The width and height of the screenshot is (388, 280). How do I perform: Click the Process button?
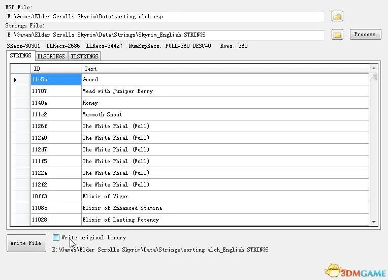tap(365, 35)
